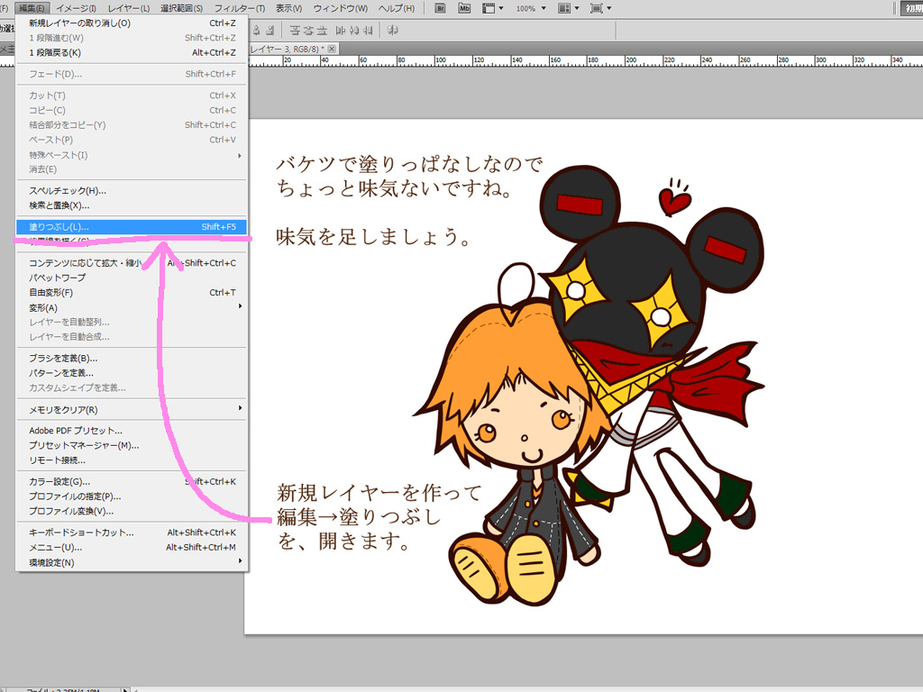The width and height of the screenshot is (923, 692).
Task: Open カラー設定(G)... color settings
Action: (59, 482)
